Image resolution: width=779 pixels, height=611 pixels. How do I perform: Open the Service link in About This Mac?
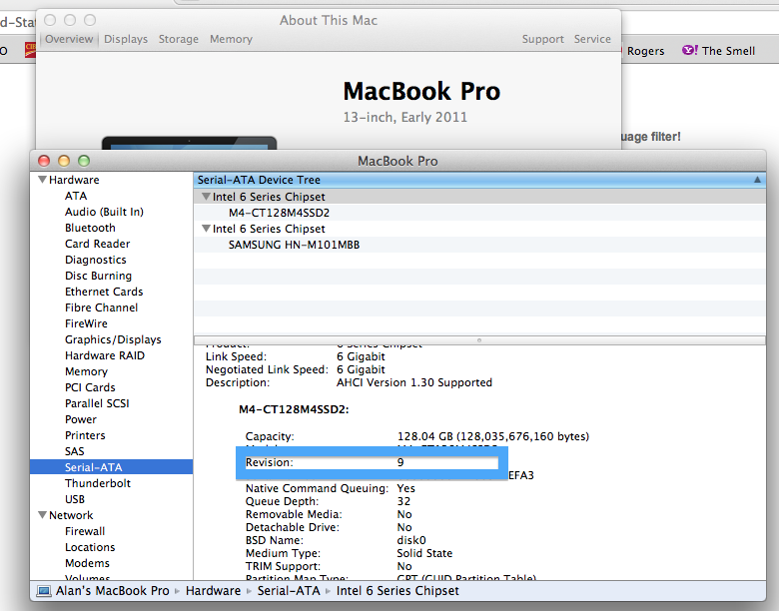tap(592, 39)
